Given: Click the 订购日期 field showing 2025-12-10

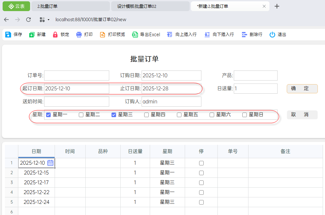Looking at the screenshot, I should tap(171, 75).
